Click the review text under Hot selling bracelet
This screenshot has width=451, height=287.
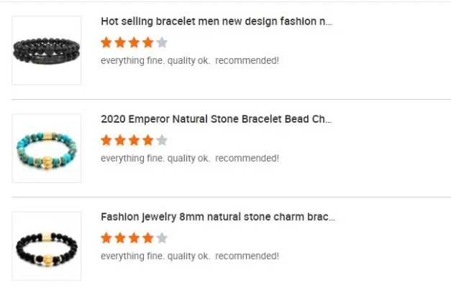190,60
